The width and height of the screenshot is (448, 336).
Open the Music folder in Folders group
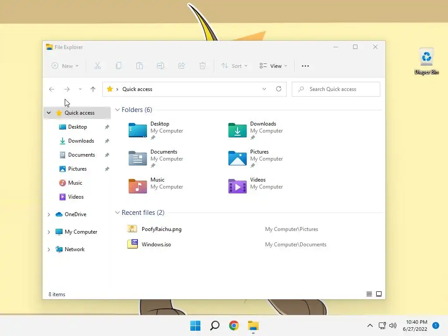(156, 185)
